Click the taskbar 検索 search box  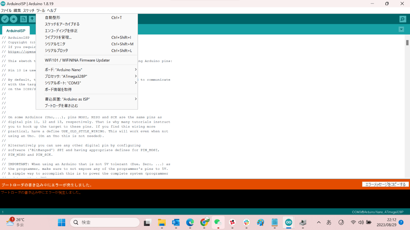[x=105, y=222]
